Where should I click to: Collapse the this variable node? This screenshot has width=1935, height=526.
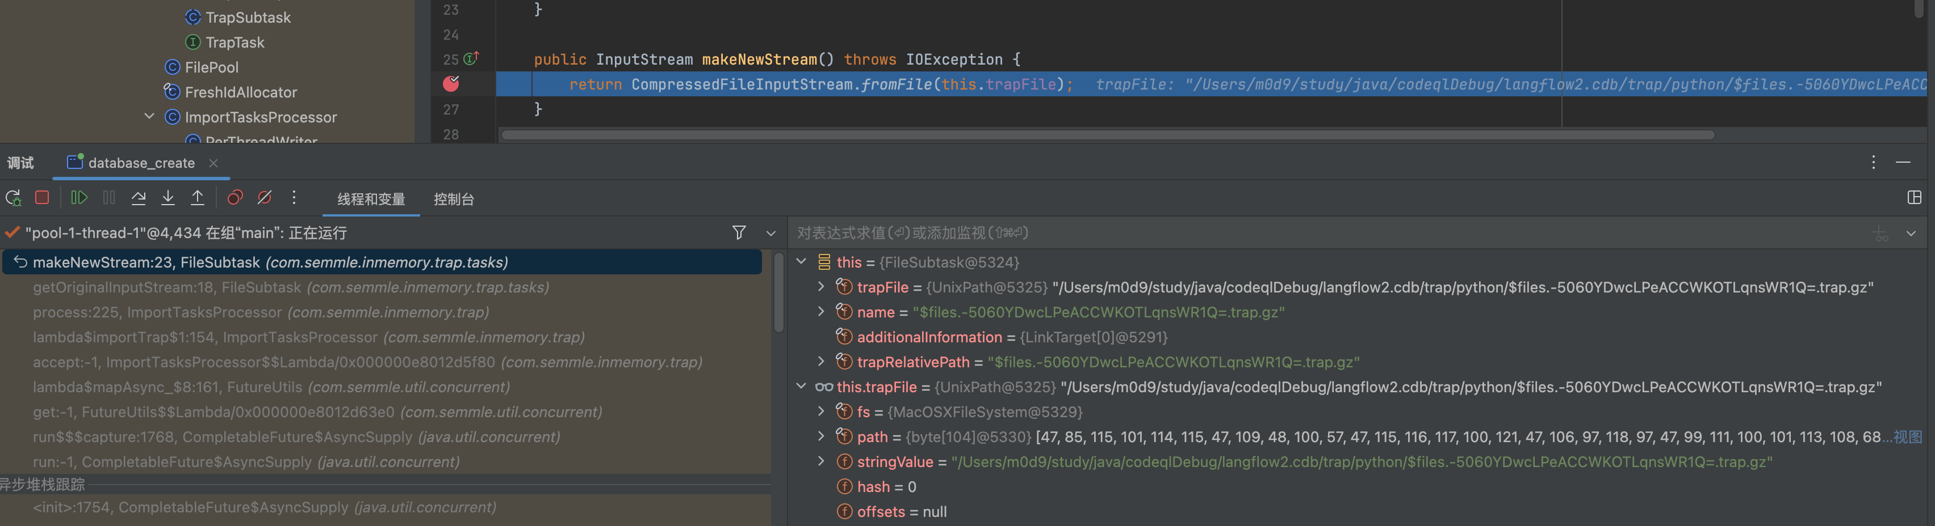coord(802,261)
